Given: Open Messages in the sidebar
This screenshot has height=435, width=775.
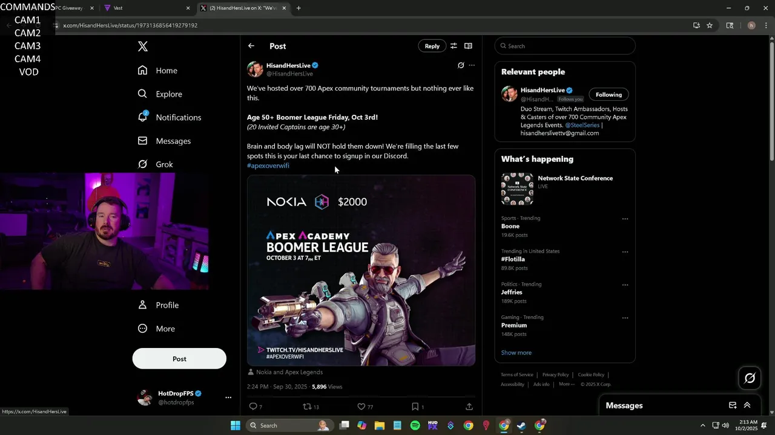Looking at the screenshot, I should pos(164,141).
